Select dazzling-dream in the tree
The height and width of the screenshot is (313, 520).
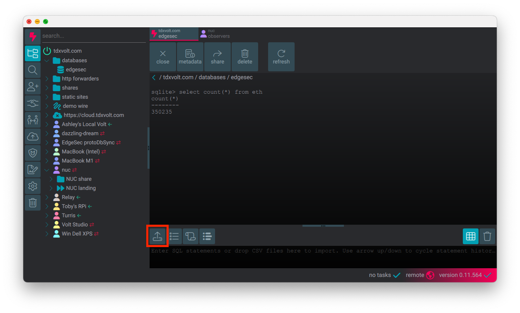pos(80,133)
